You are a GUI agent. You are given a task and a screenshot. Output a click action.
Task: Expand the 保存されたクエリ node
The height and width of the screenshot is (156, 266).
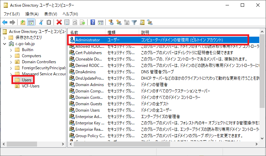5,38
